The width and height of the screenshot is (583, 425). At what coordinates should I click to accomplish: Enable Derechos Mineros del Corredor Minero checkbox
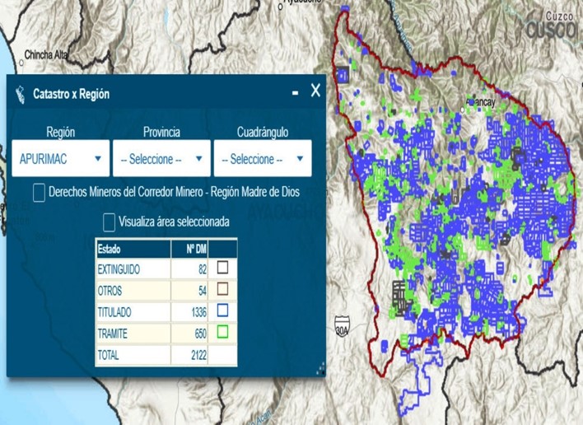pos(39,192)
